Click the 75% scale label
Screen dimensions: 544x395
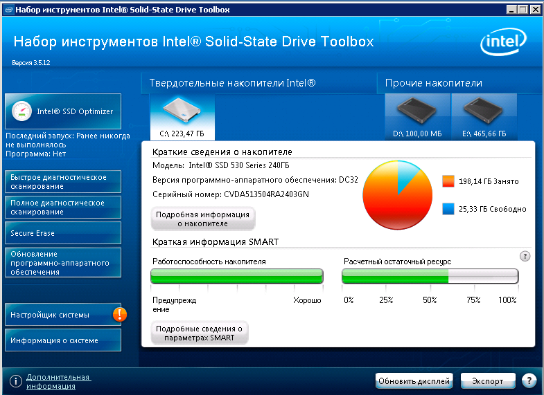(x=473, y=300)
